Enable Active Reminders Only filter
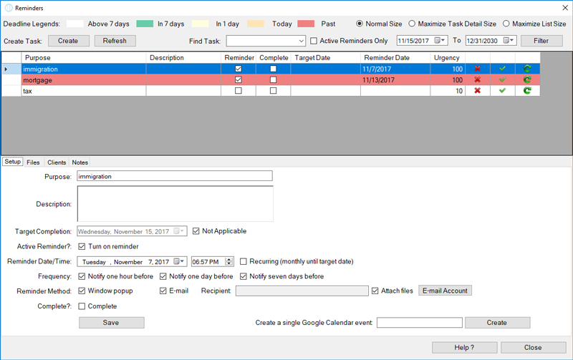Viewport: 573px width, 360px height. coord(314,41)
